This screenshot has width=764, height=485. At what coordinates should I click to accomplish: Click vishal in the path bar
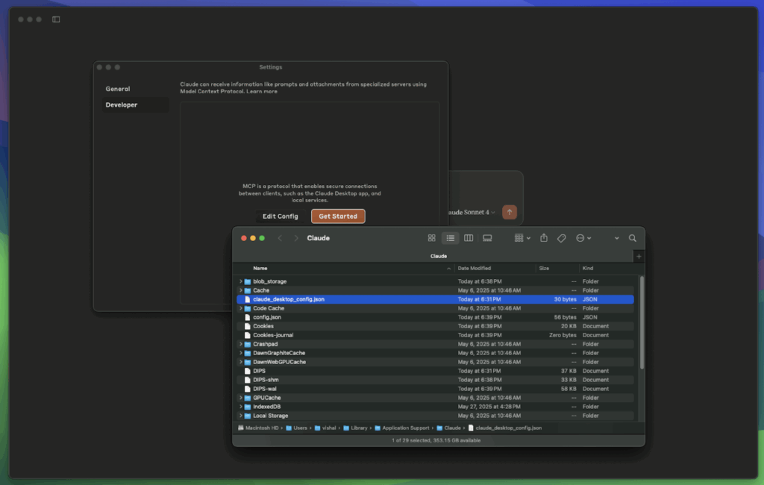pos(325,428)
